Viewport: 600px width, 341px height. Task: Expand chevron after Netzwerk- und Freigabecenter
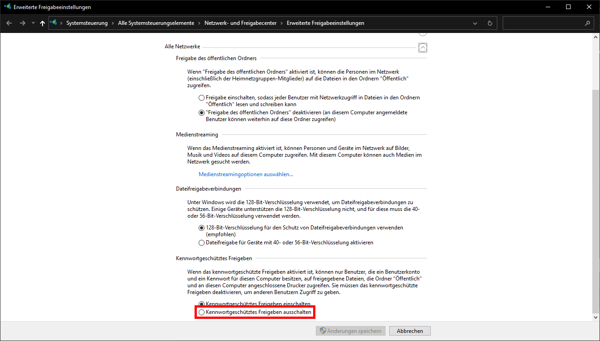point(281,23)
